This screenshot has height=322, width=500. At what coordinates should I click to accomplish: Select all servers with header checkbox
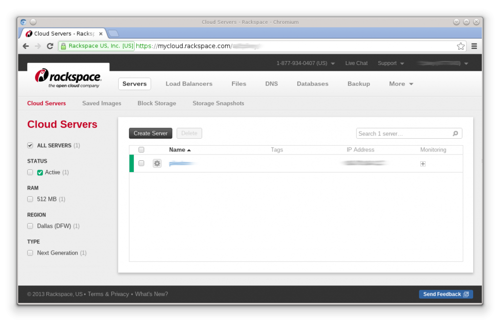pyautogui.click(x=141, y=150)
